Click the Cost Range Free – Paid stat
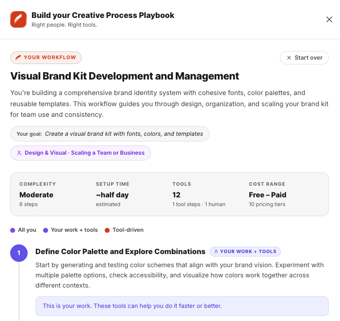 point(268,194)
